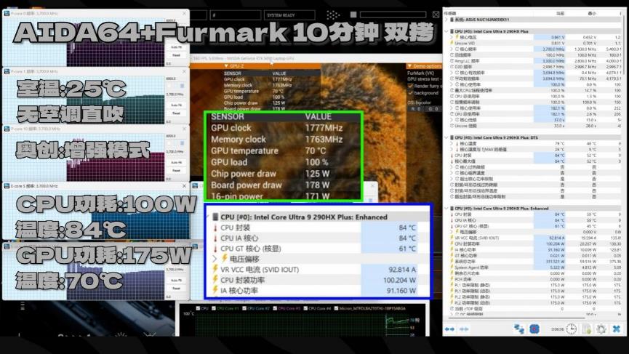Click the E-core 5 window title icon
The width and height of the screenshot is (629, 354).
[x=7, y=186]
